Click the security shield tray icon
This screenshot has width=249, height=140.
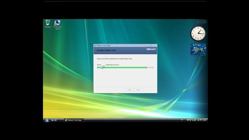tap(190, 120)
